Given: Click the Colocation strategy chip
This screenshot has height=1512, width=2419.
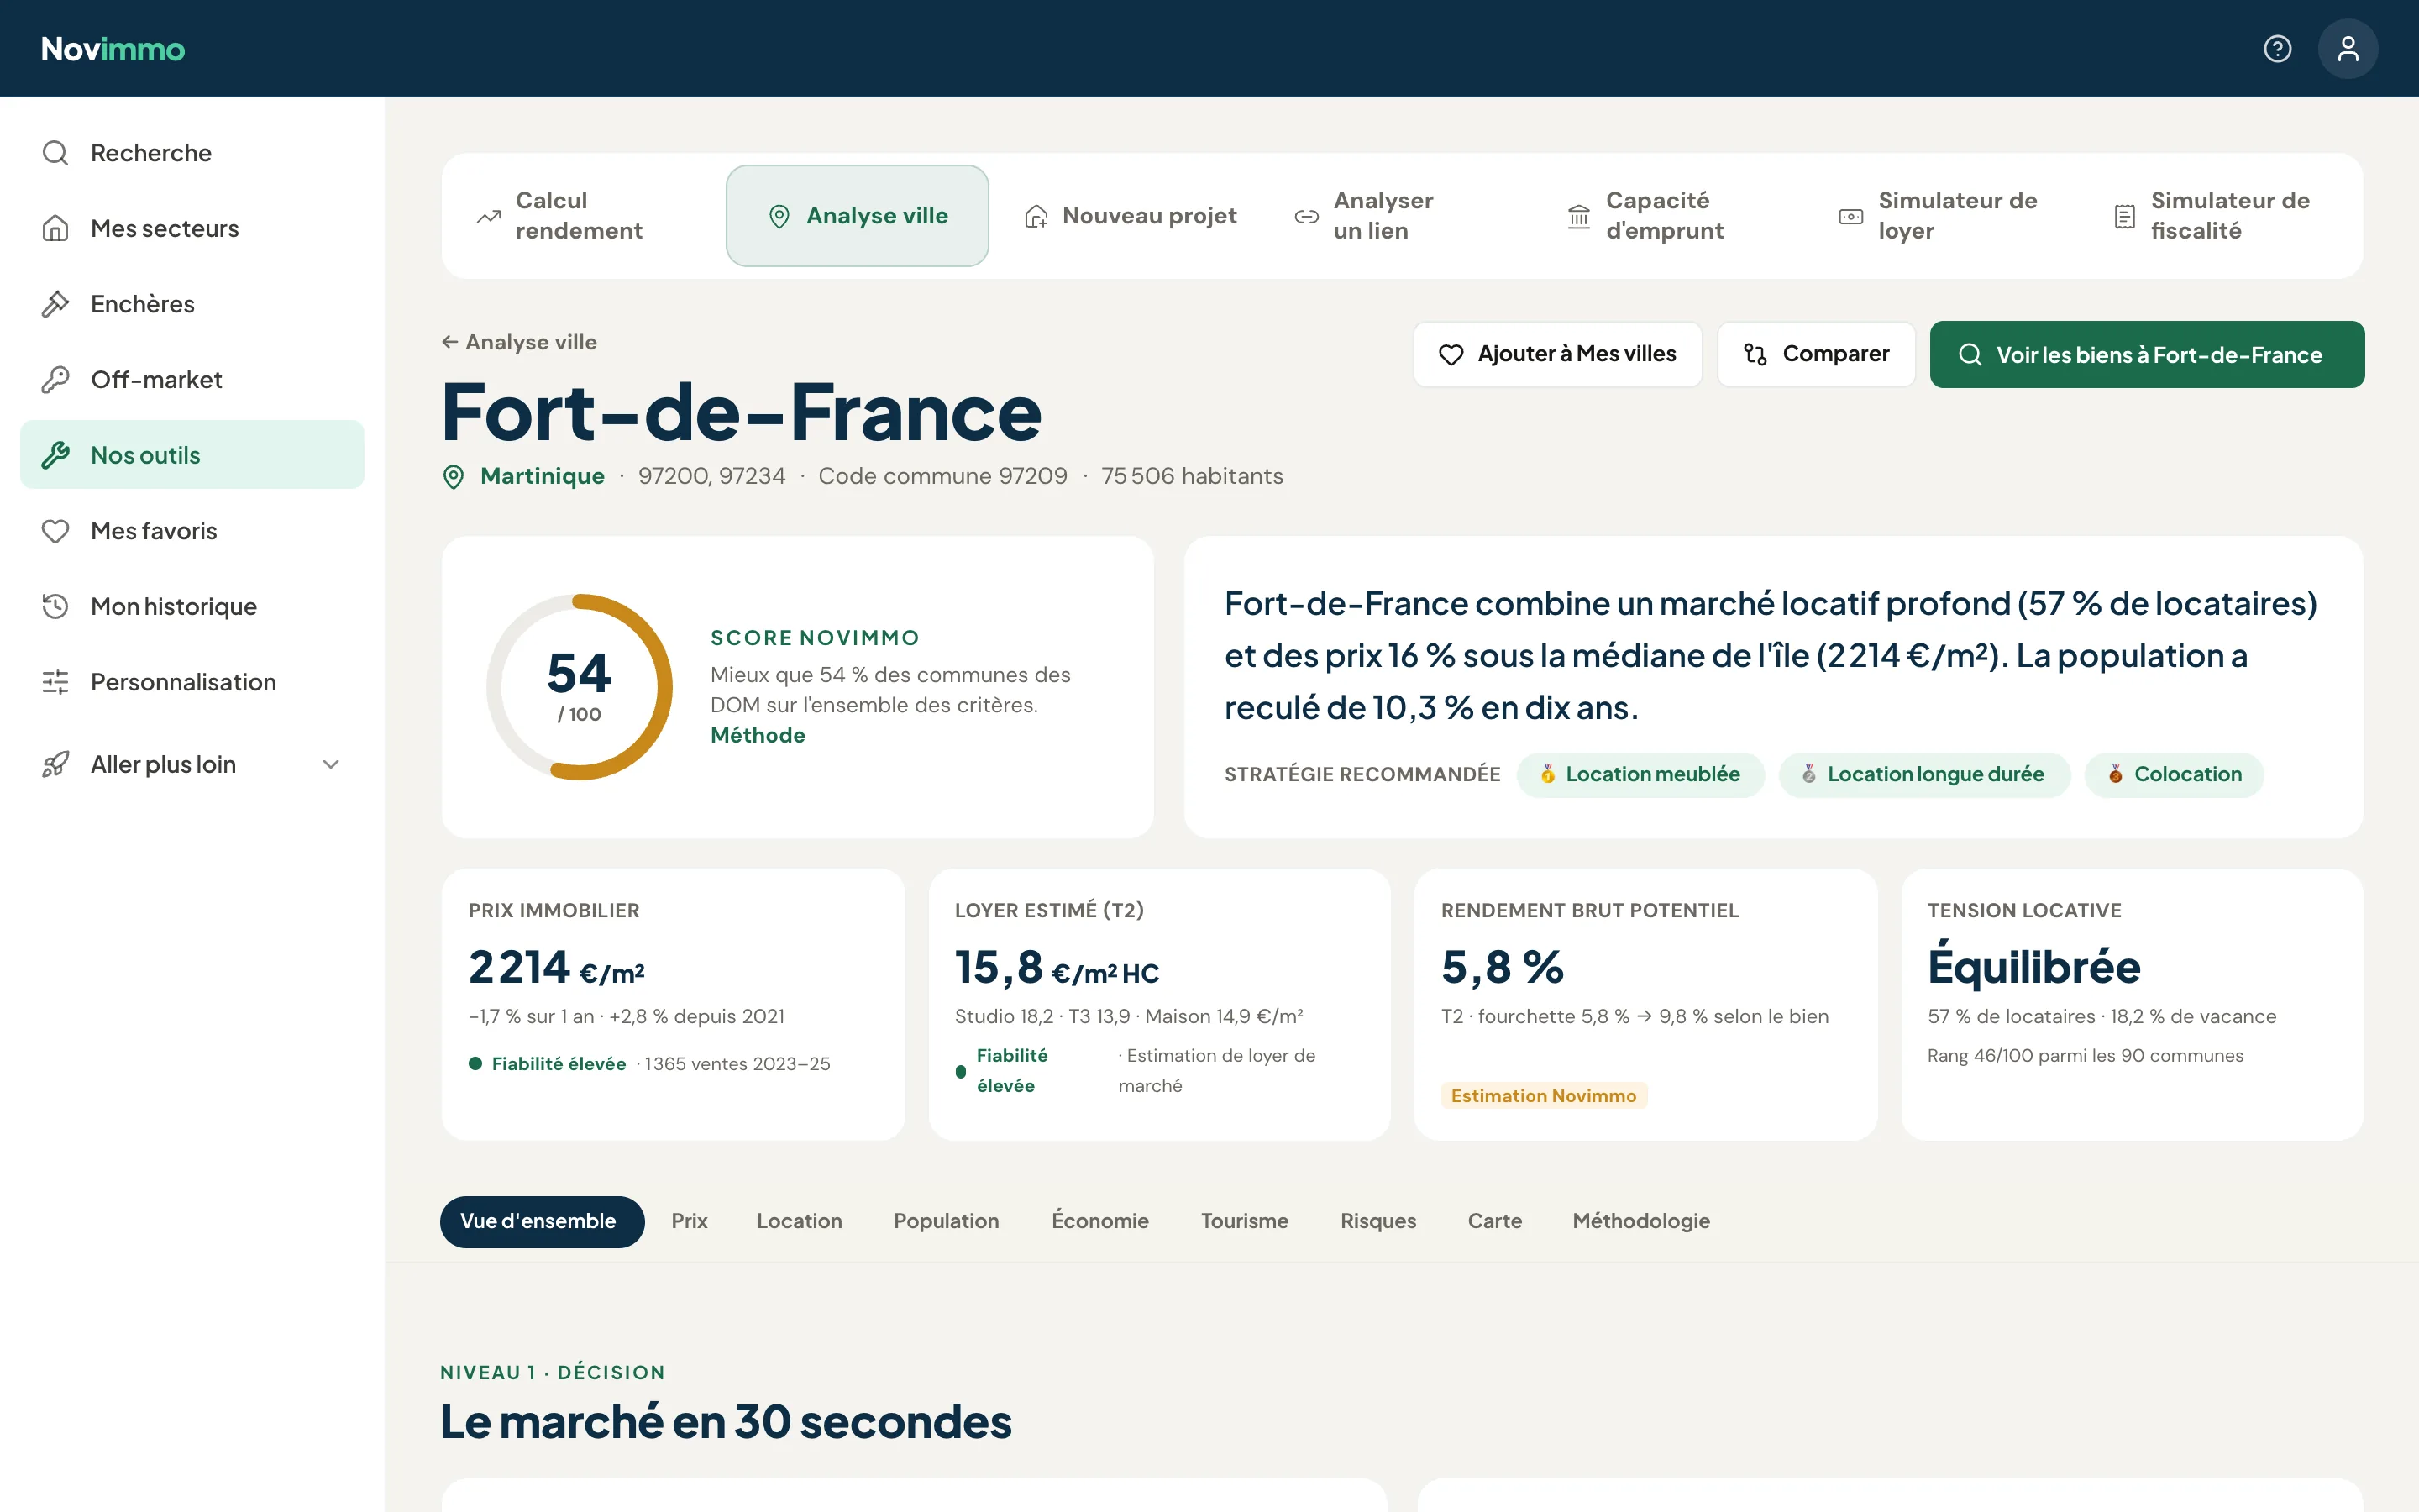Looking at the screenshot, I should (x=2174, y=774).
